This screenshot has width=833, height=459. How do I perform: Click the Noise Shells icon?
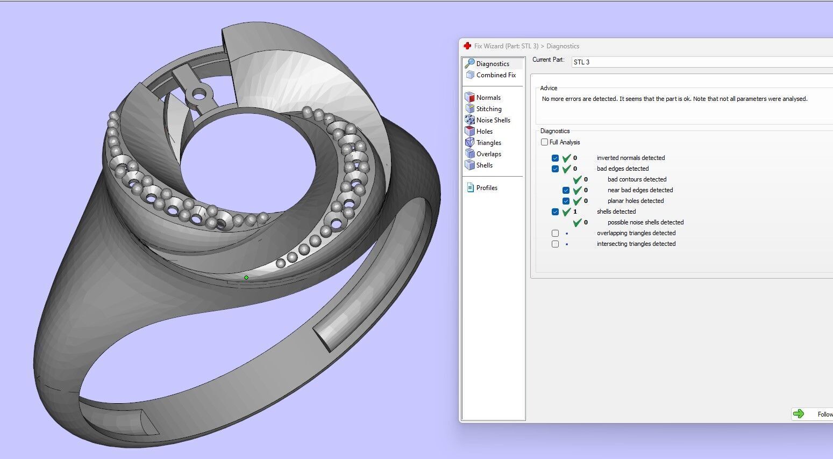tap(470, 120)
